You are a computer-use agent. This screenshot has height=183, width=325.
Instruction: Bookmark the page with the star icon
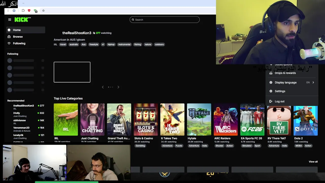pos(43,11)
